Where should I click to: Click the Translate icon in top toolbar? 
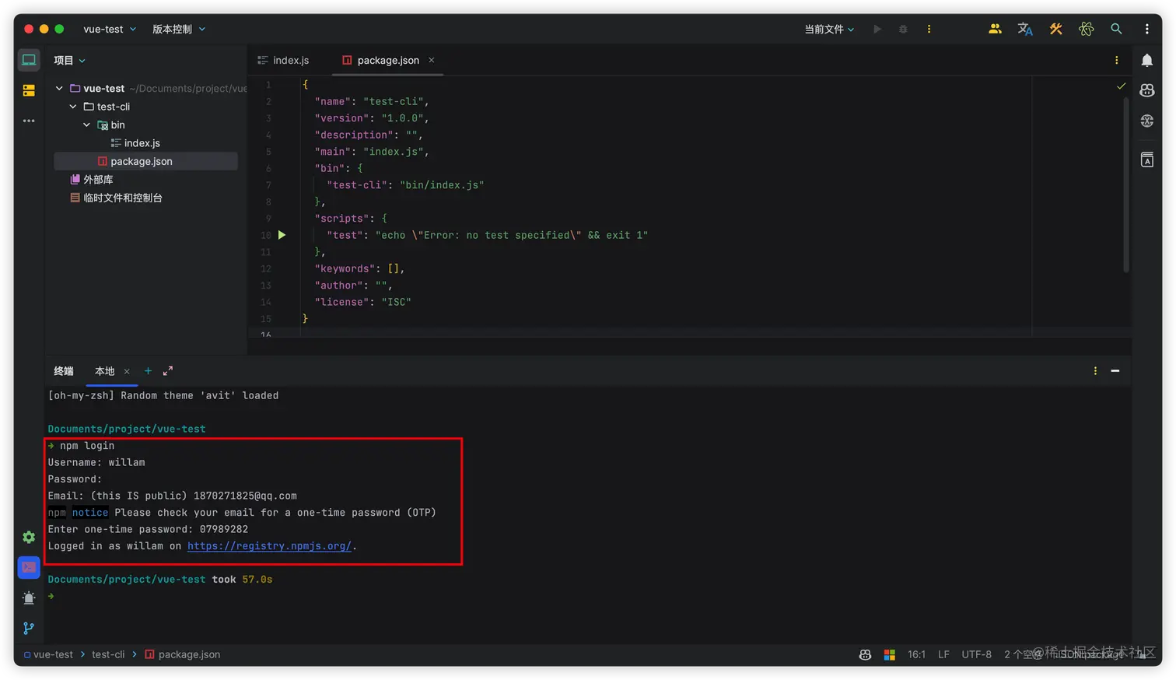click(1025, 29)
